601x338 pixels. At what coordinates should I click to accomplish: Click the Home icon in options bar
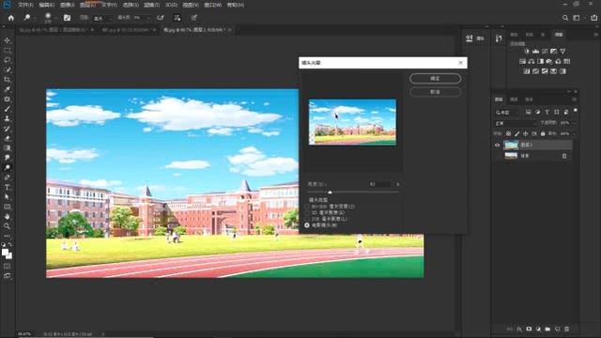click(10, 18)
